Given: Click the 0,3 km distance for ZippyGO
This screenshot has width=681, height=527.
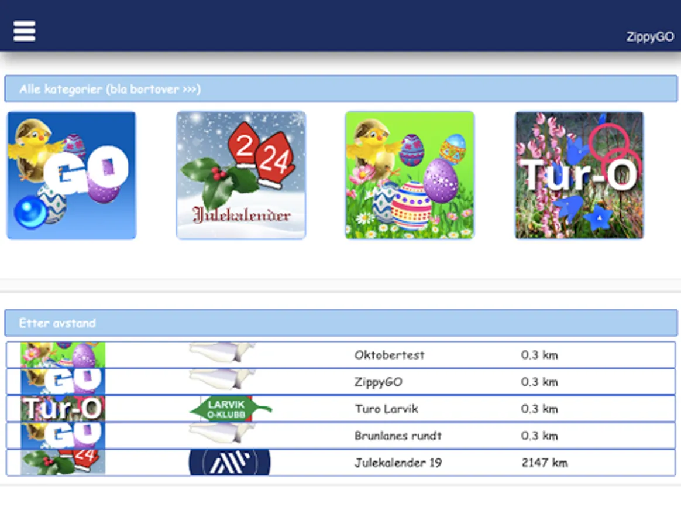Looking at the screenshot, I should pyautogui.click(x=539, y=382).
